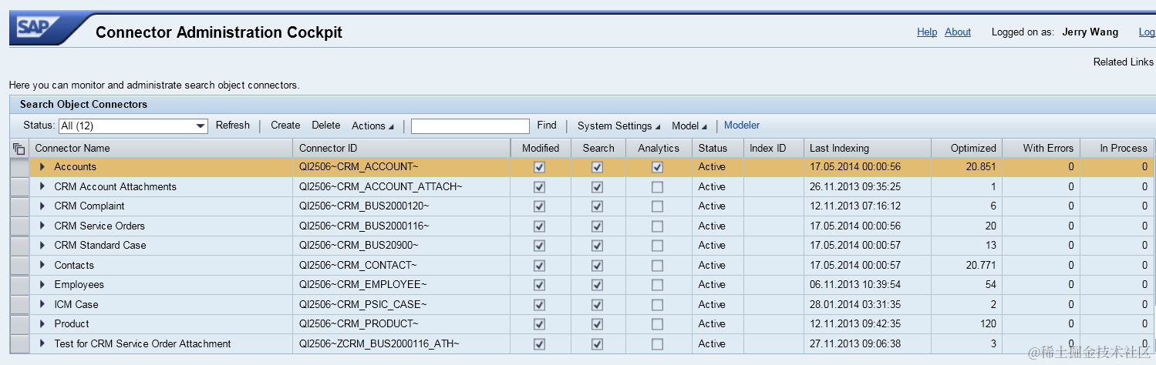The height and width of the screenshot is (365, 1156).
Task: Click into the Find search field
Action: point(470,126)
